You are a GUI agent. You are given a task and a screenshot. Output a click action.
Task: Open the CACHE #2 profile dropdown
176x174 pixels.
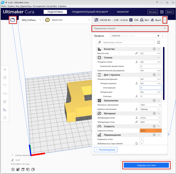[137, 36]
